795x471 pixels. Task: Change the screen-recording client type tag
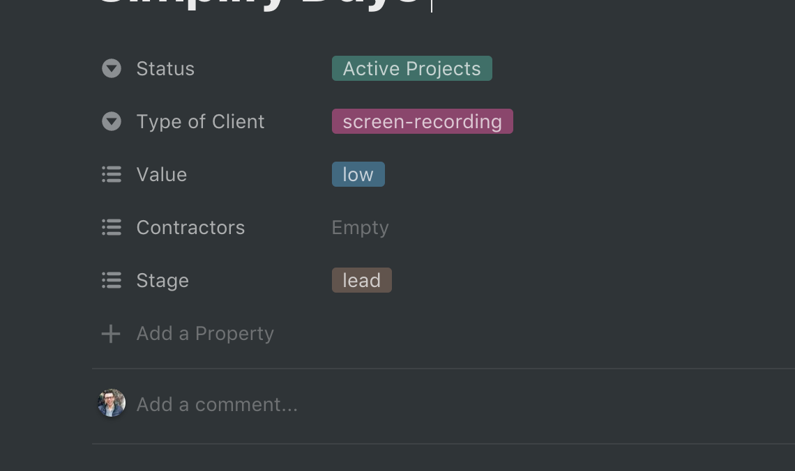423,121
